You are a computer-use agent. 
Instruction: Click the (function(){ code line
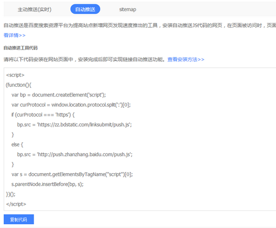[19, 85]
